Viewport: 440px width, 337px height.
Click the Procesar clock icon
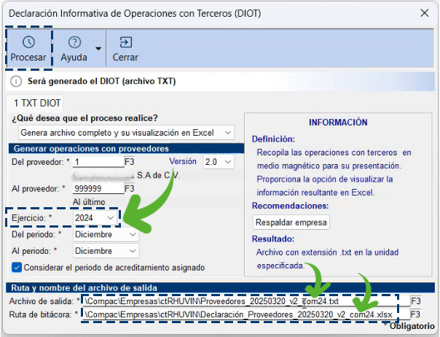click(x=28, y=42)
